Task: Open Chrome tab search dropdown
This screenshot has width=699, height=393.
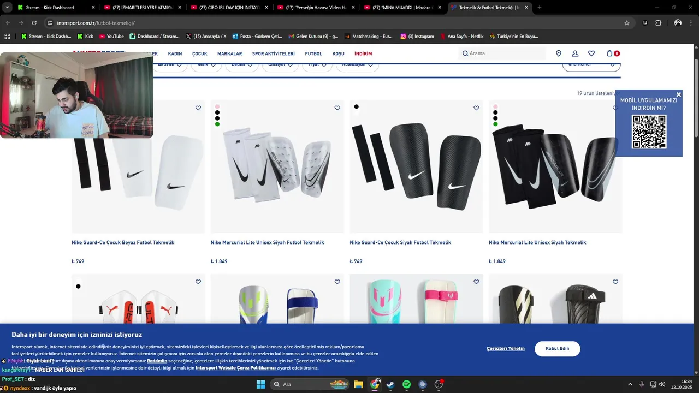Action: click(7, 7)
